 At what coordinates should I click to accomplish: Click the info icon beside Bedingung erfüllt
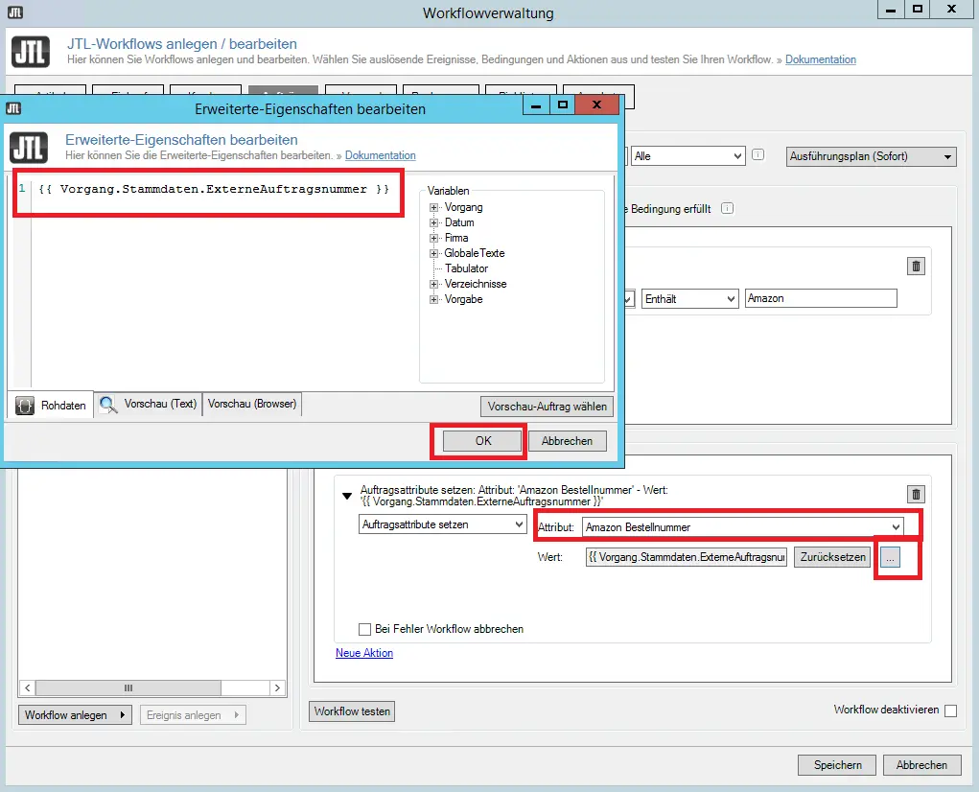(x=728, y=208)
